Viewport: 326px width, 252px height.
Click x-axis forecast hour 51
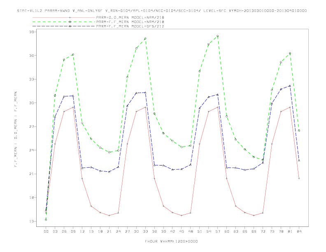tap(200, 231)
